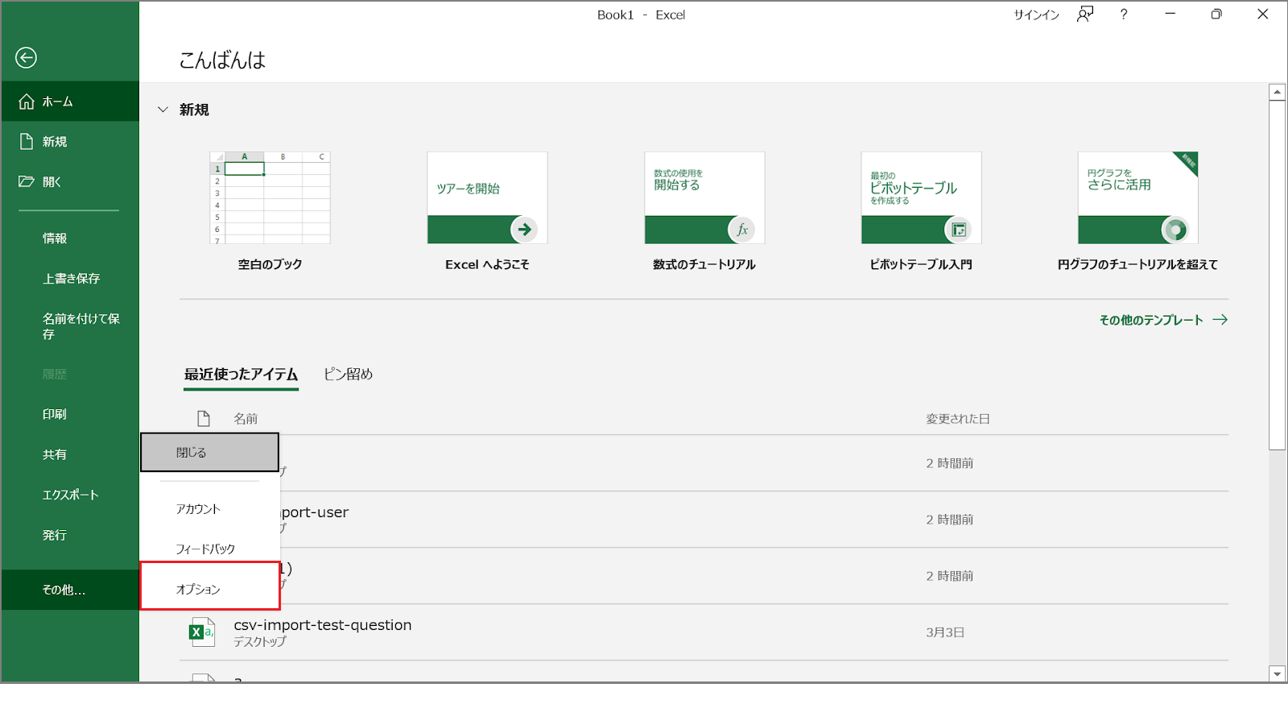Click the Help question mark icon

point(1124,14)
